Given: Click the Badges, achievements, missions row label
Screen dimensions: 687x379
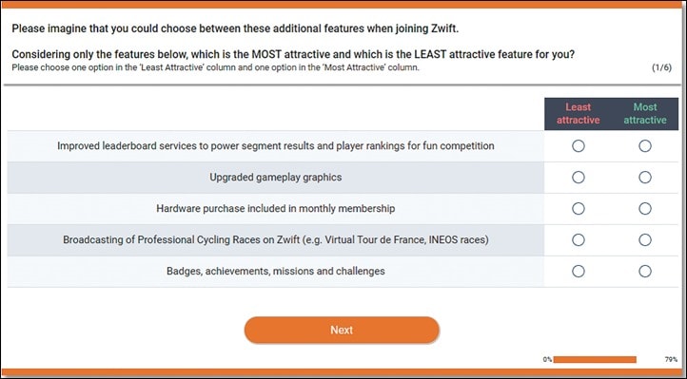Looking at the screenshot, I should click(276, 272).
